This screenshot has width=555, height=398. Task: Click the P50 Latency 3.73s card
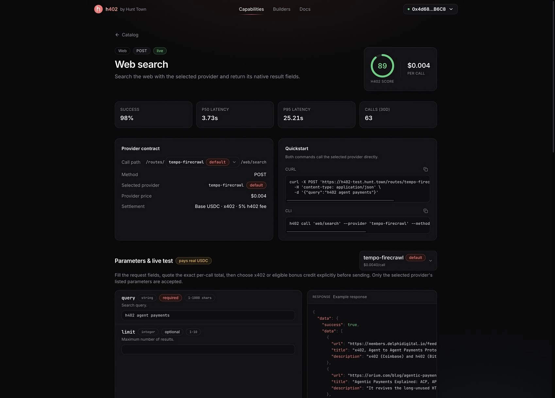tap(235, 115)
